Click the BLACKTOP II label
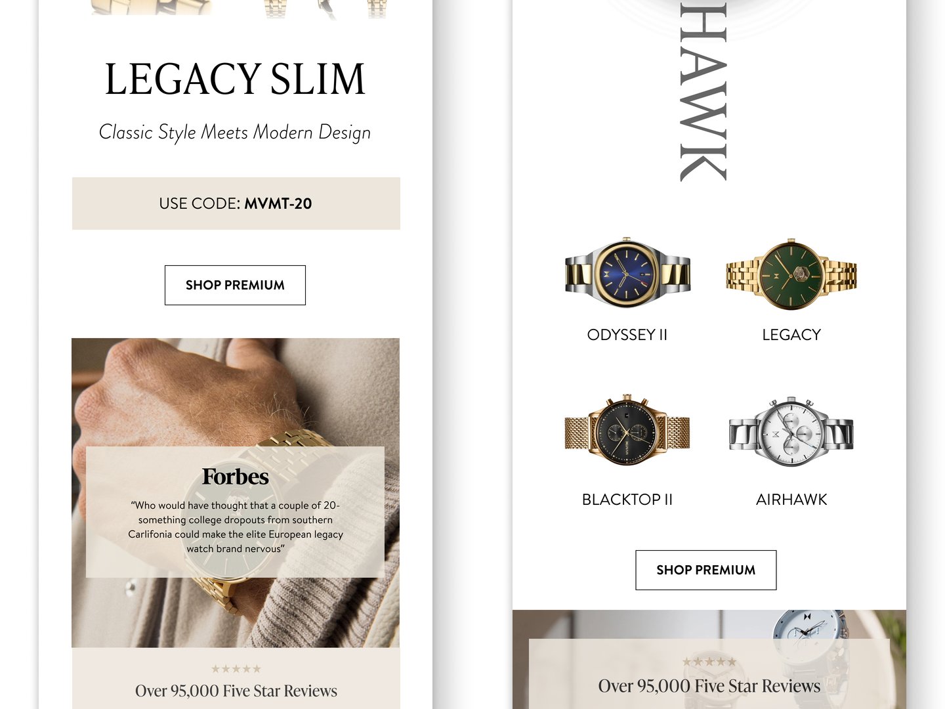The image size is (945, 709). 627,500
